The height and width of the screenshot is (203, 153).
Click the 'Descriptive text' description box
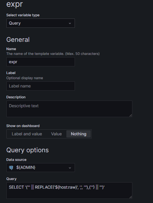[69, 109]
